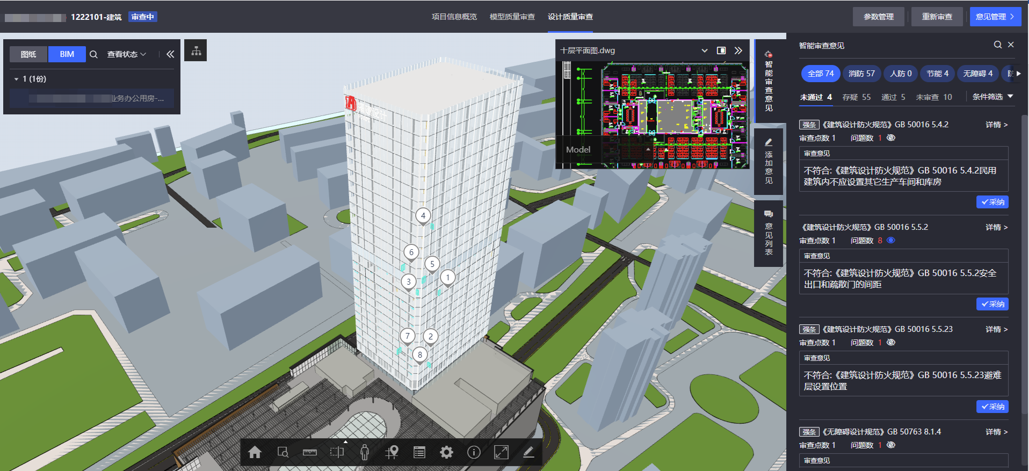Toggle issue visibility for GB 50016 5.5.23
The image size is (1029, 471).
tap(891, 343)
